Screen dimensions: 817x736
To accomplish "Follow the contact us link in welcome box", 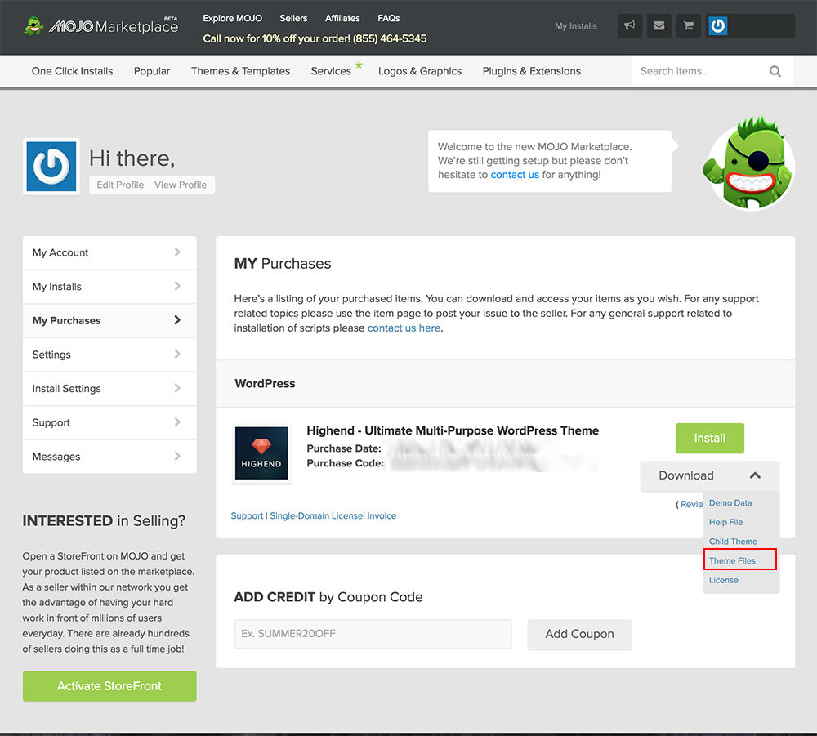I will pyautogui.click(x=515, y=175).
